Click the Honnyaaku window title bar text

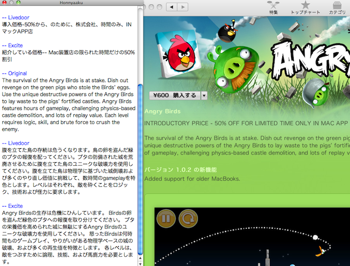[x=71, y=3]
